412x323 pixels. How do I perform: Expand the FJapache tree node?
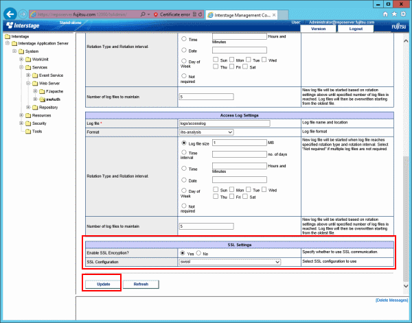tap(35, 91)
